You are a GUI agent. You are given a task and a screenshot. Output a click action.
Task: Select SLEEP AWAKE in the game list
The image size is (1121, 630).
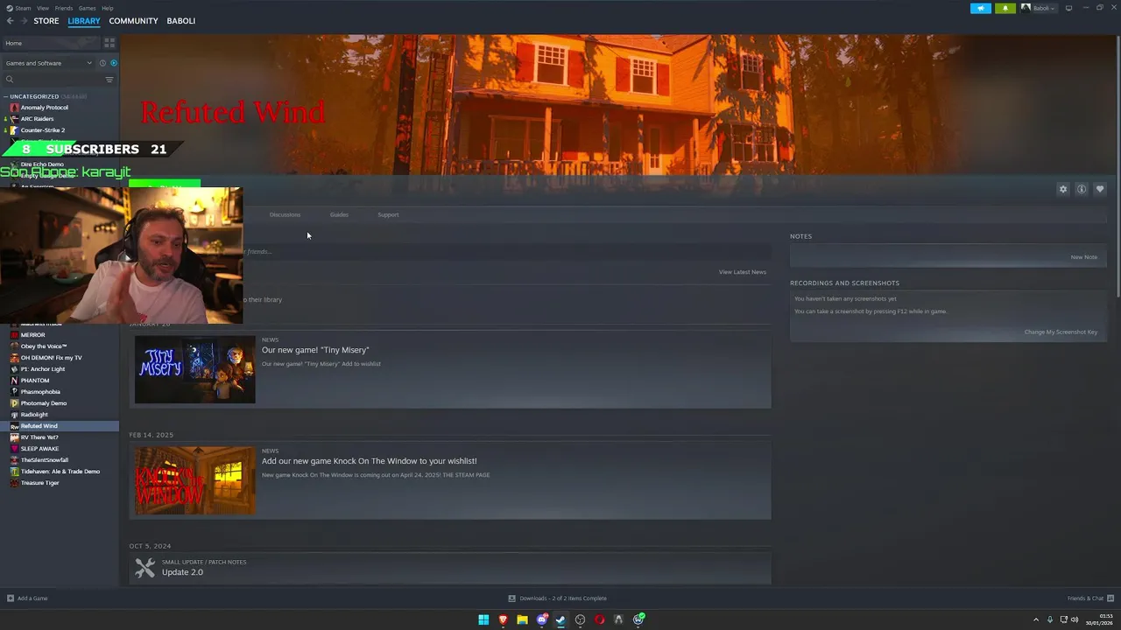pyautogui.click(x=60, y=449)
